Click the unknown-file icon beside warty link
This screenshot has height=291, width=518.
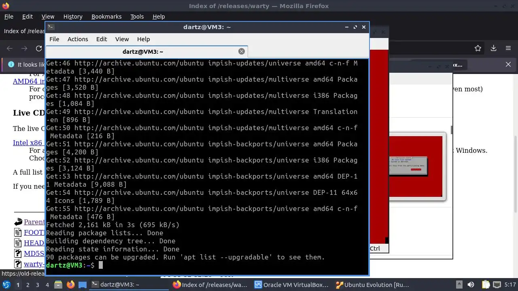[18, 264]
